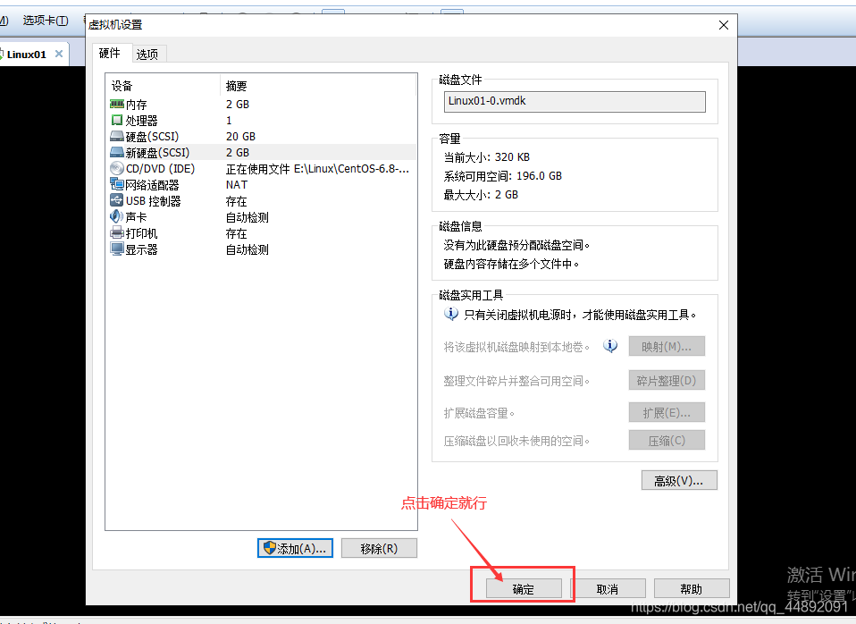Select the CD/DVD (IDE) disc icon
Screen dimensions: 856x624
[117, 168]
